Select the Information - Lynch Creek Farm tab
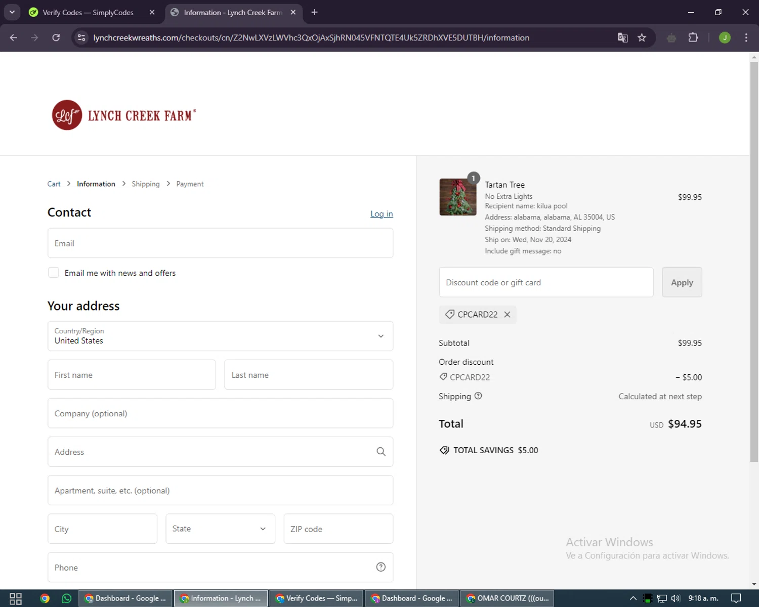The width and height of the screenshot is (759, 607). (x=233, y=12)
